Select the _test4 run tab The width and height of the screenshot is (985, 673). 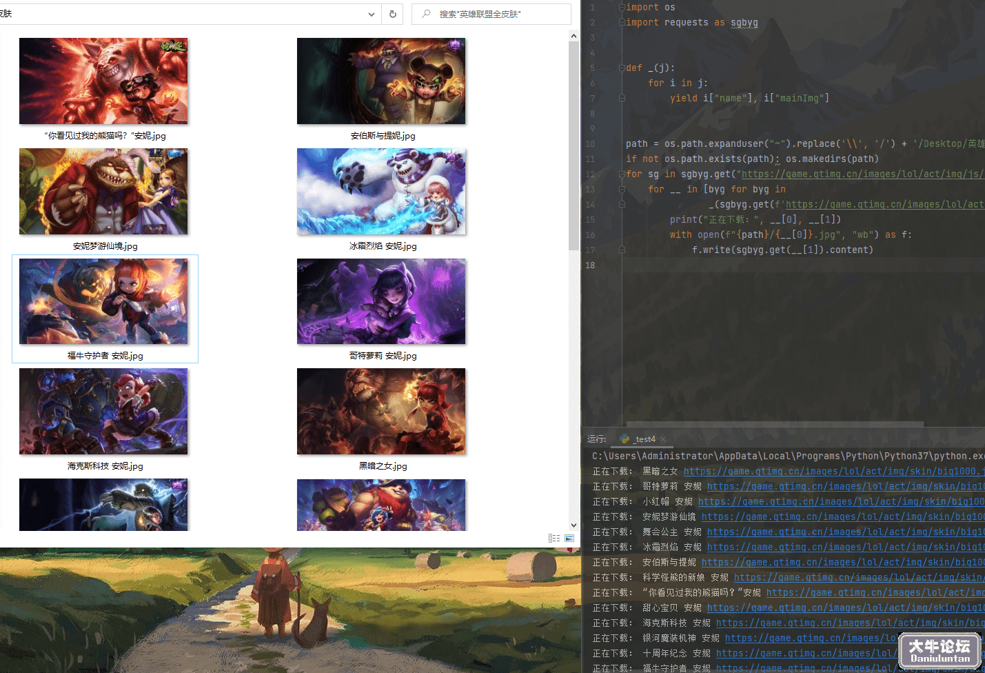pyautogui.click(x=643, y=439)
